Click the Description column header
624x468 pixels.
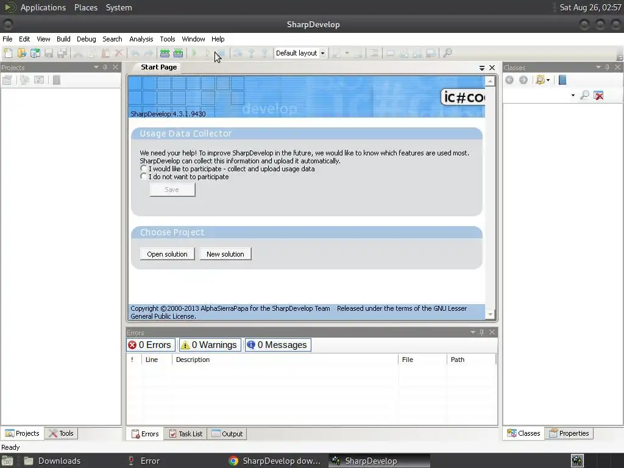coord(285,360)
